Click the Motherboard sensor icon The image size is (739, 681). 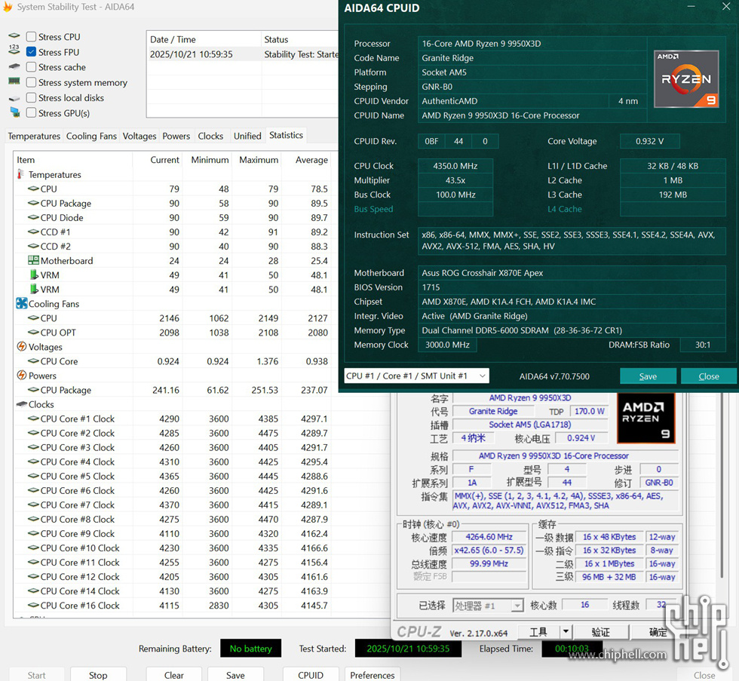pyautogui.click(x=33, y=261)
